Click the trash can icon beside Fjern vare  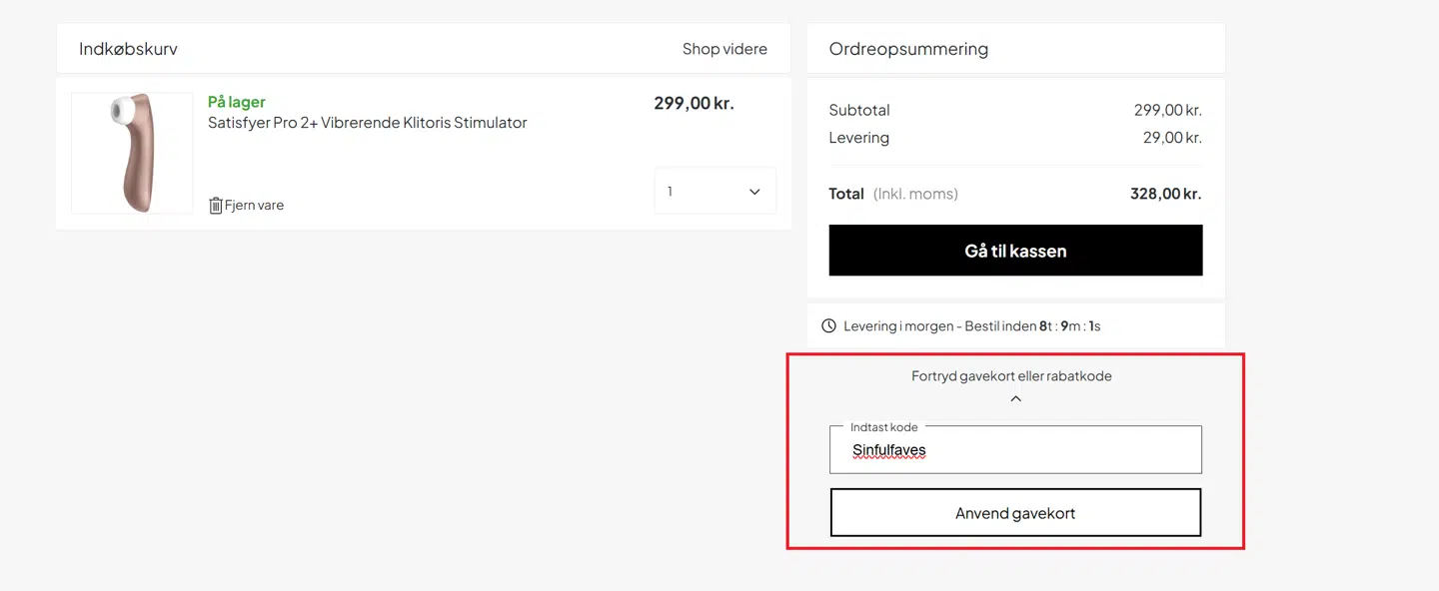(215, 206)
